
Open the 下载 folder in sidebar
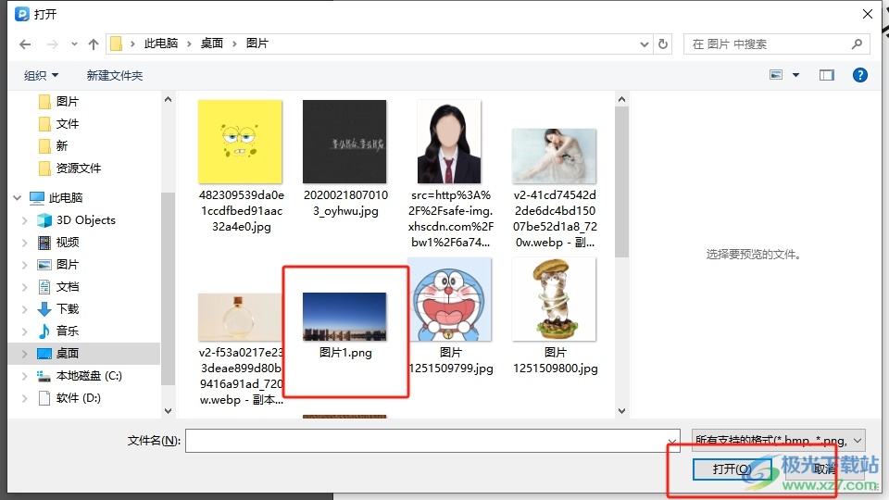coord(68,308)
